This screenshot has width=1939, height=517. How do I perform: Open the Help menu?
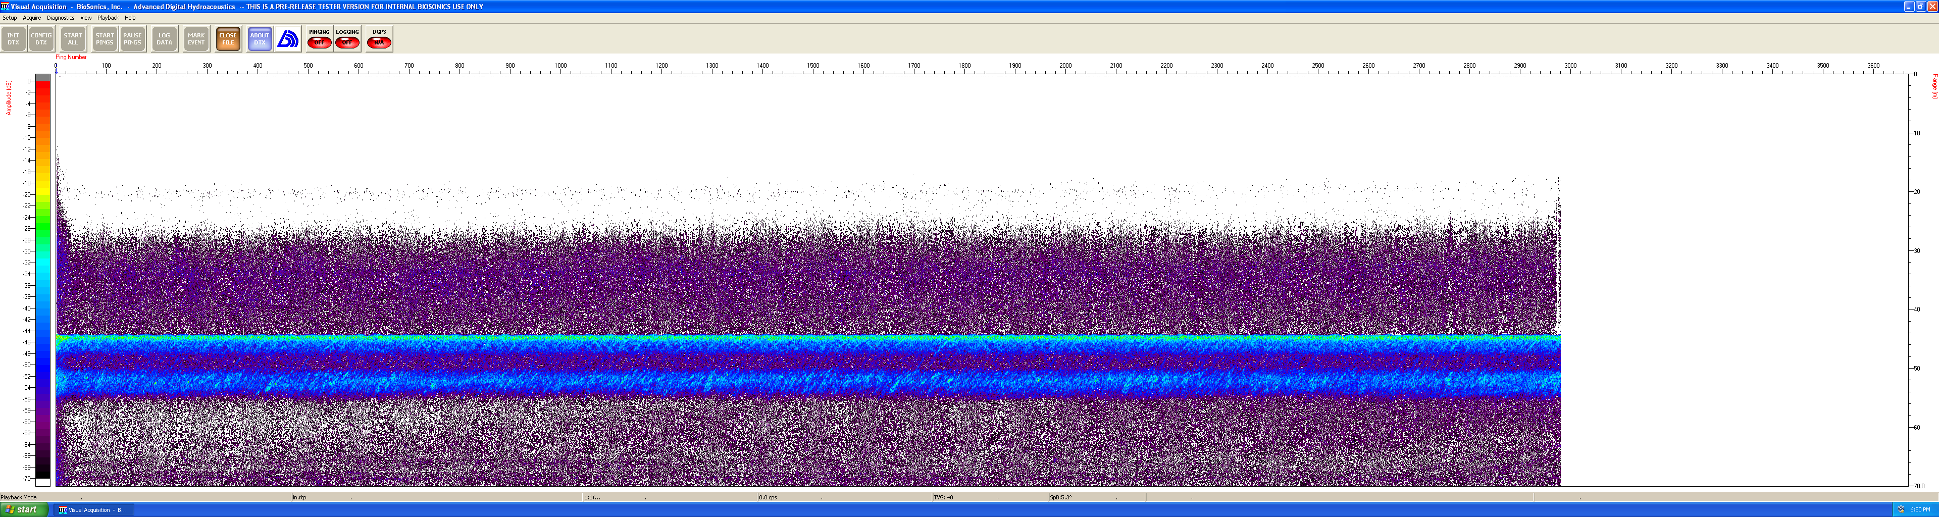(130, 17)
